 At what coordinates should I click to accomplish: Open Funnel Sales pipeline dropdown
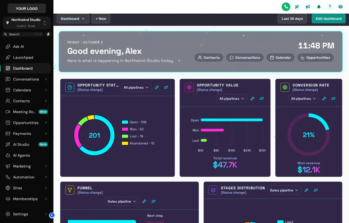click(122, 201)
